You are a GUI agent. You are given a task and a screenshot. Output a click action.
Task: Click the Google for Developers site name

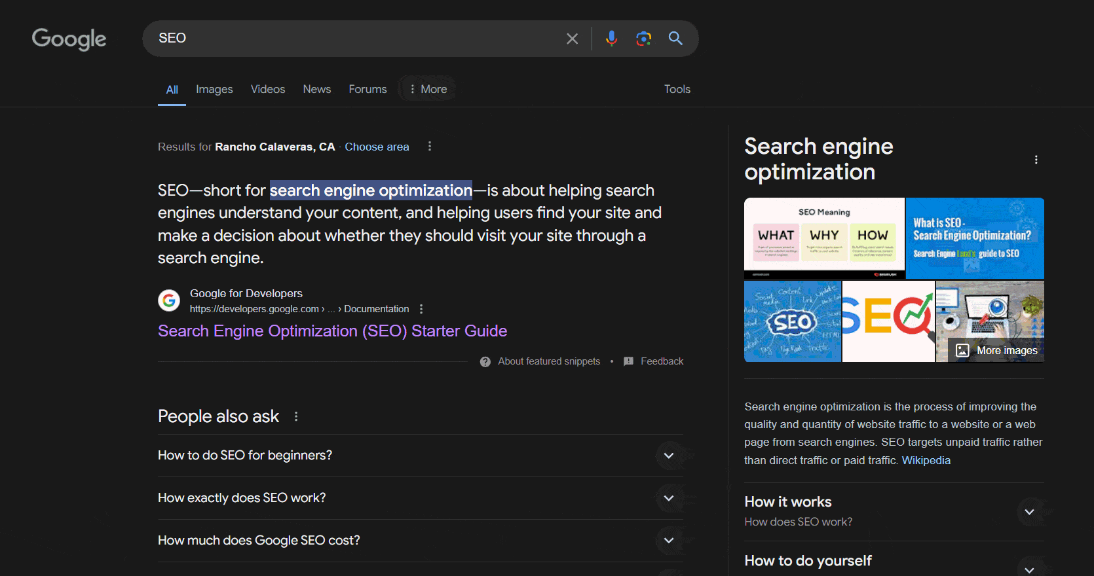click(246, 293)
